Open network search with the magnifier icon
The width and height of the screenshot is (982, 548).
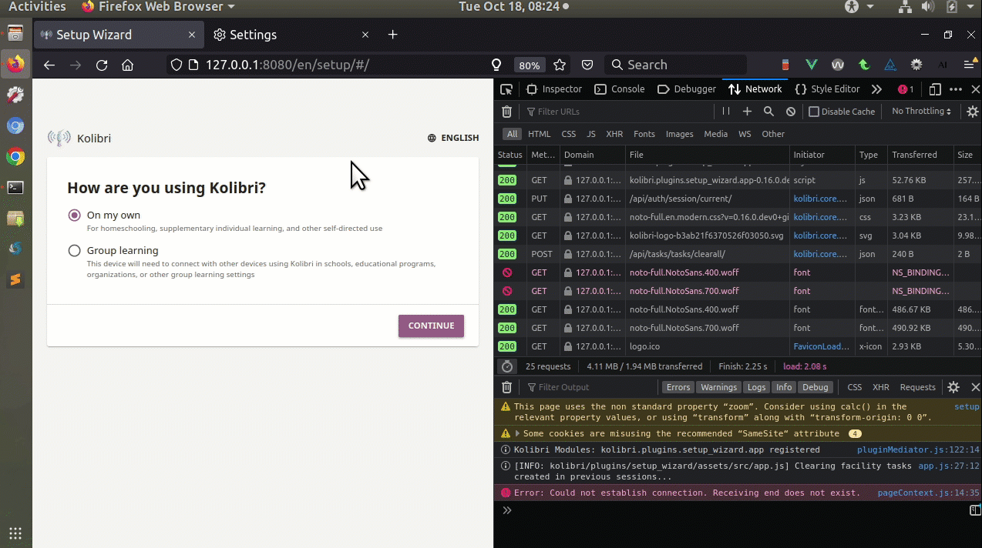pos(768,112)
